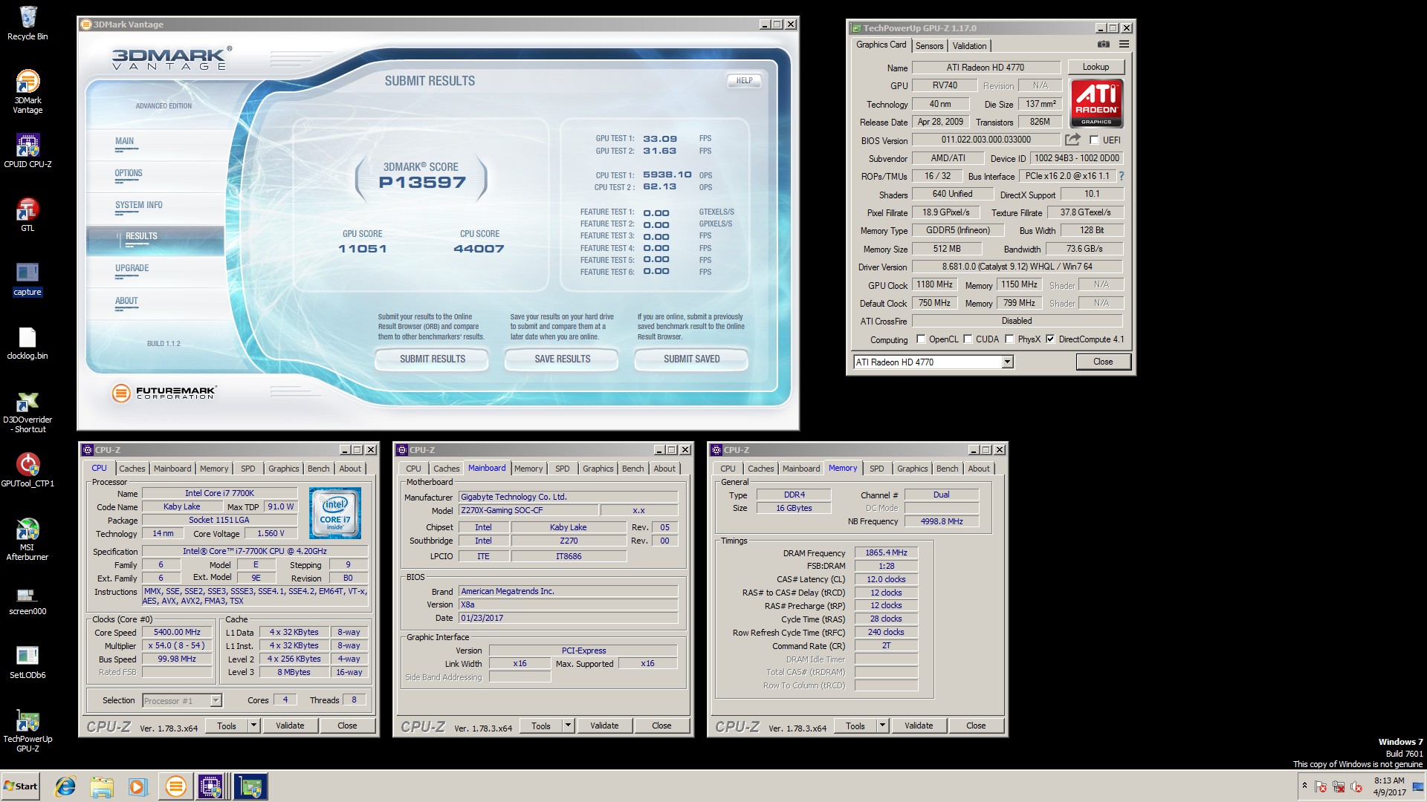Screen dimensions: 1427x802
Task: Open the Recycle Bin desktop icon
Action: pos(27,23)
